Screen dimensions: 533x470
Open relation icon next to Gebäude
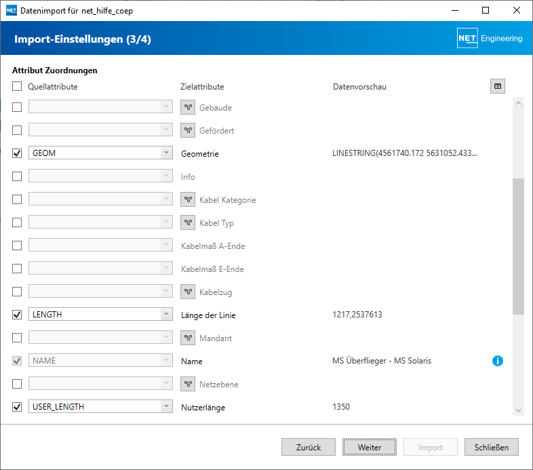pos(188,107)
